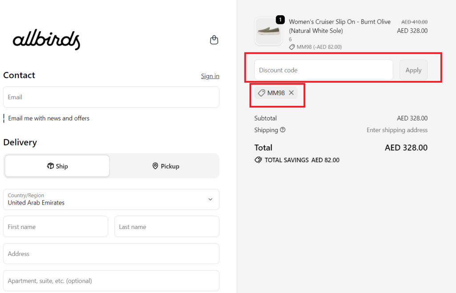The height and width of the screenshot is (293, 456).
Task: Focus the Discount code field
Action: [324, 70]
